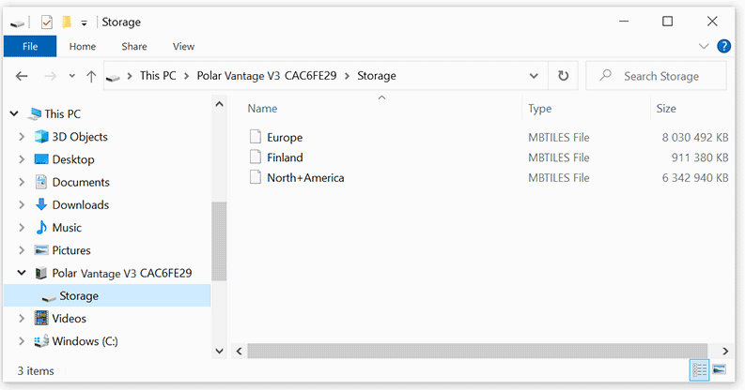Open the File menu

click(30, 46)
